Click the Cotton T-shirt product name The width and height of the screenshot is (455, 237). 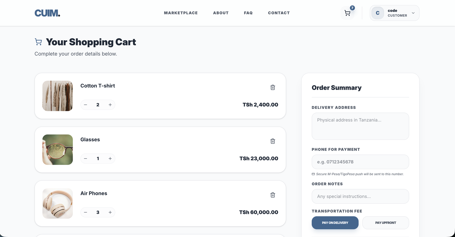(98, 86)
